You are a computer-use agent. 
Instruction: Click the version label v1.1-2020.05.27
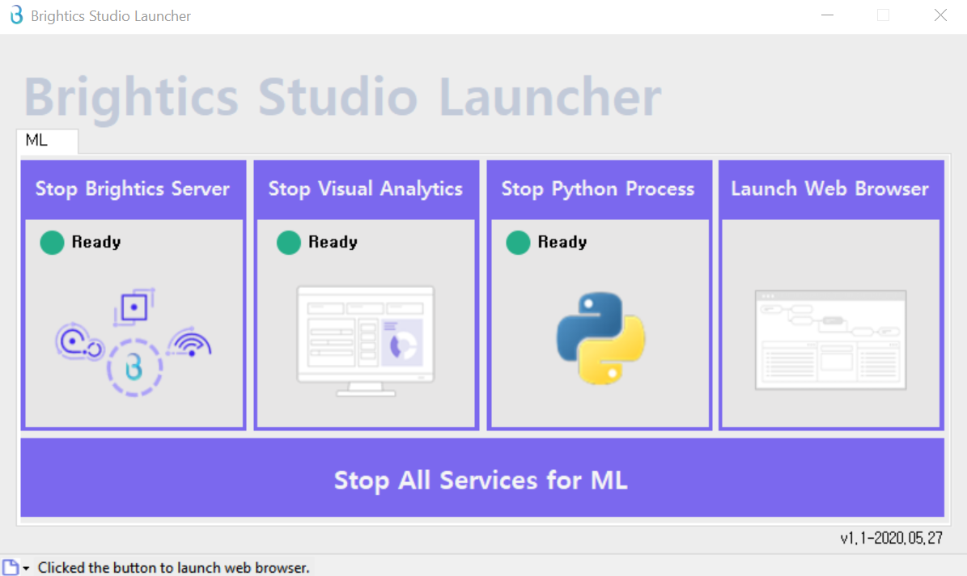click(891, 538)
